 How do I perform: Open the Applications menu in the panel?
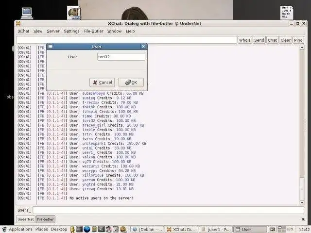[20, 229]
